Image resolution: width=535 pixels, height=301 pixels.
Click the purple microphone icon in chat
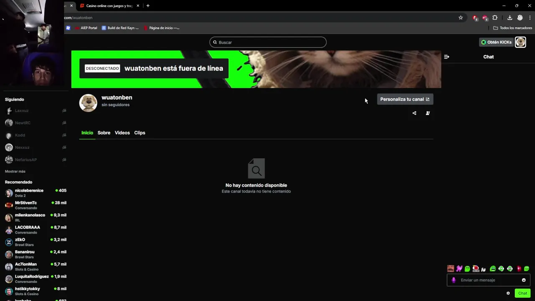pyautogui.click(x=453, y=280)
